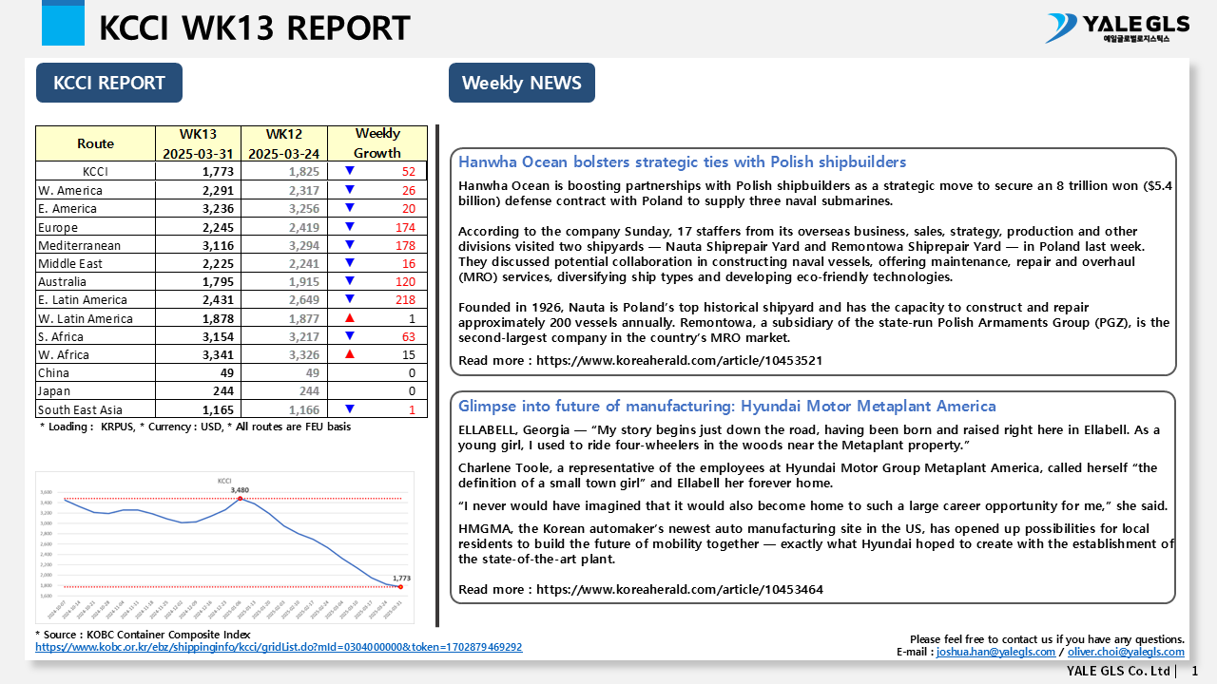
Task: Click the down arrow in South East Asia row
Action: (x=350, y=408)
